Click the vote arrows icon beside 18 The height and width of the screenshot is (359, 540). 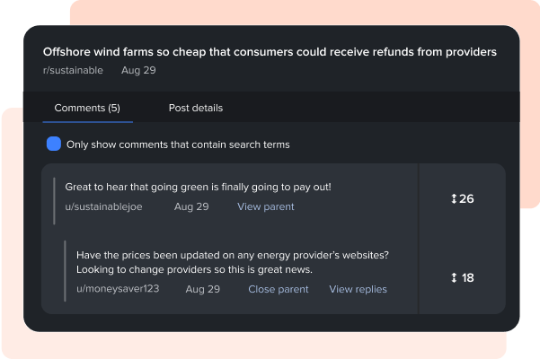(454, 278)
